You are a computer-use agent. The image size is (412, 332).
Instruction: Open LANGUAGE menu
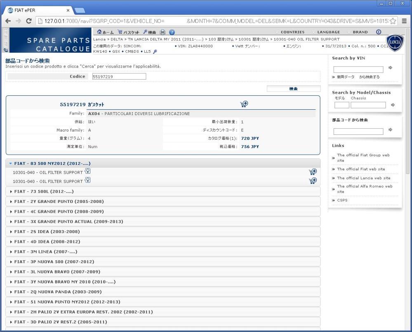328,32
